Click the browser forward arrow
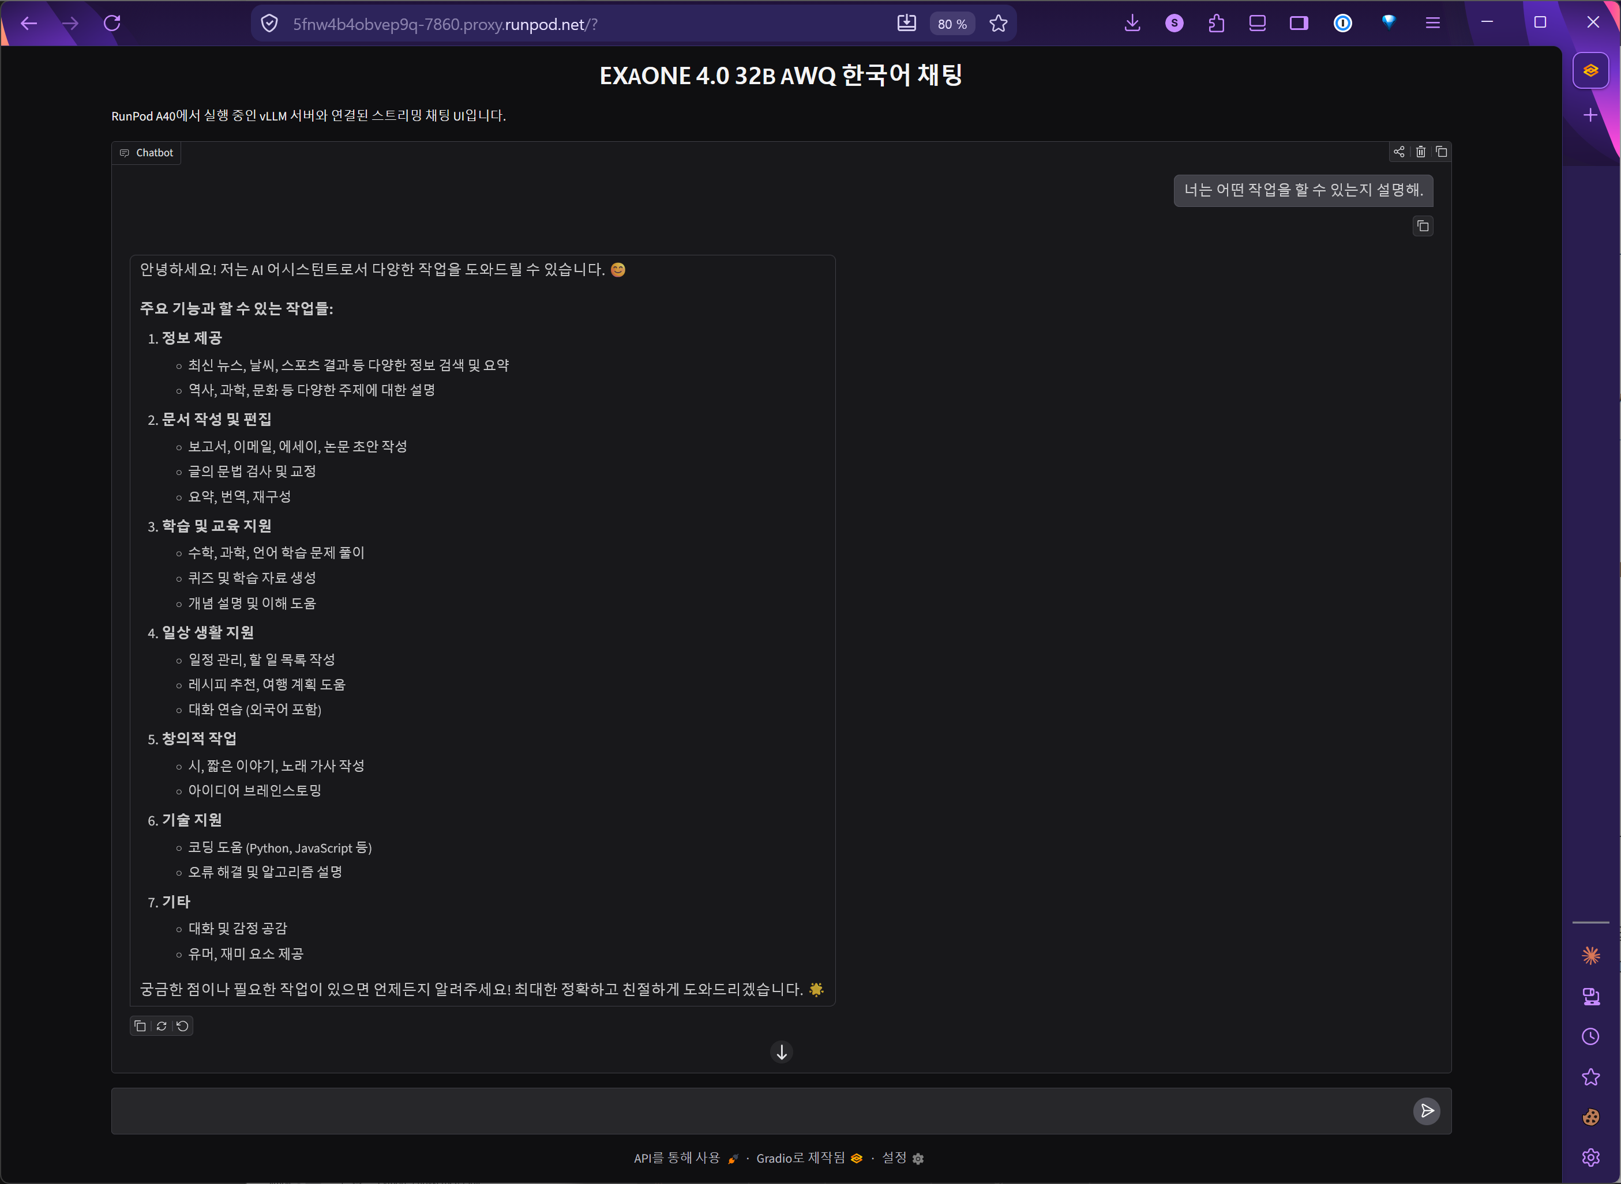Screen dimensions: 1621x1184 (x=70, y=24)
